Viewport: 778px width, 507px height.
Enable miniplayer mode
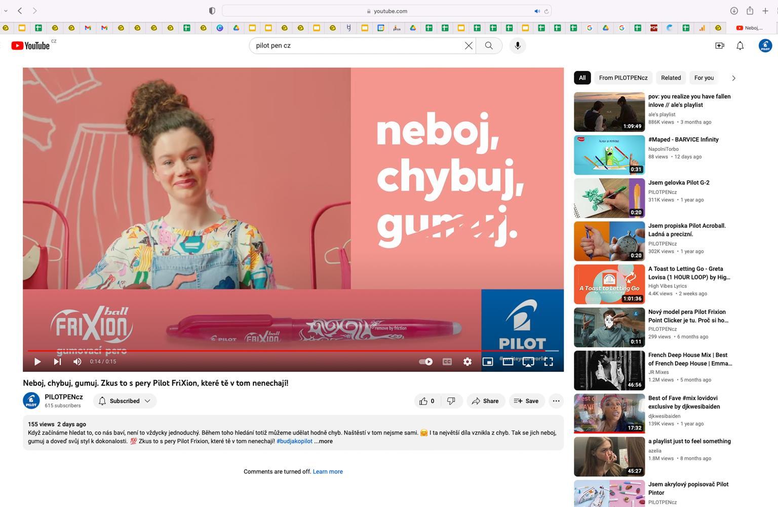point(488,362)
